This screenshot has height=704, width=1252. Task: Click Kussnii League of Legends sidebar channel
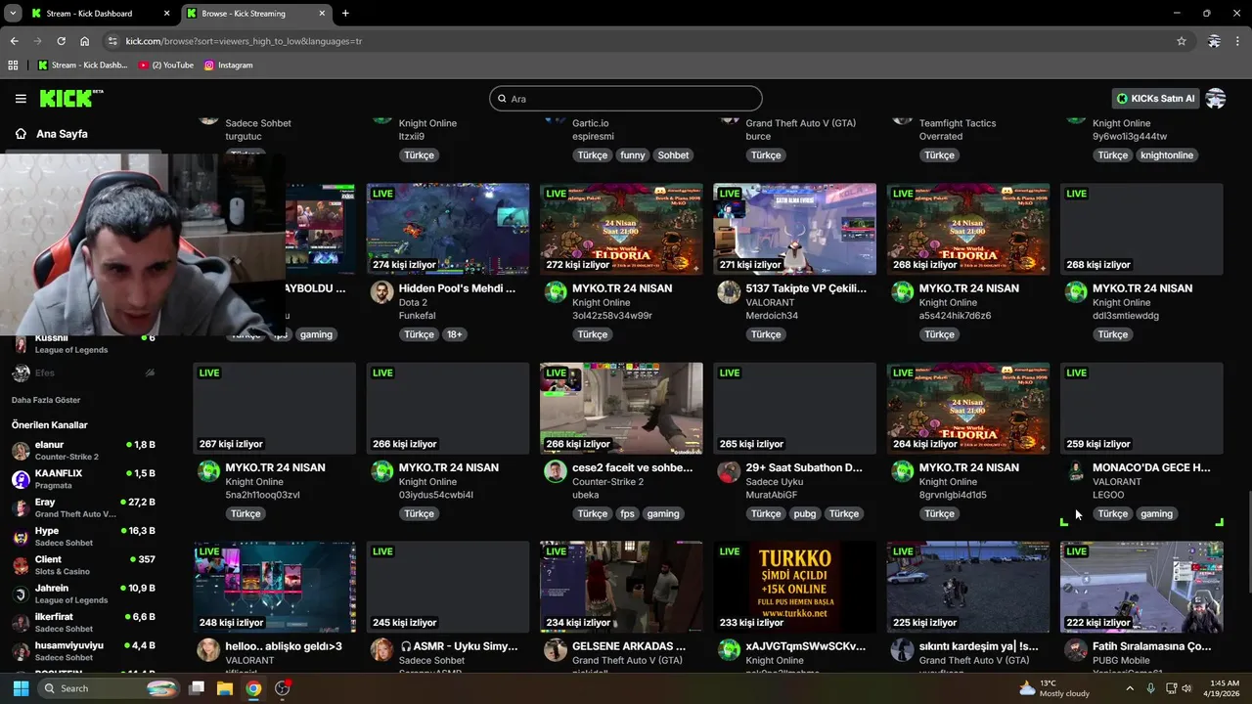tap(84, 343)
